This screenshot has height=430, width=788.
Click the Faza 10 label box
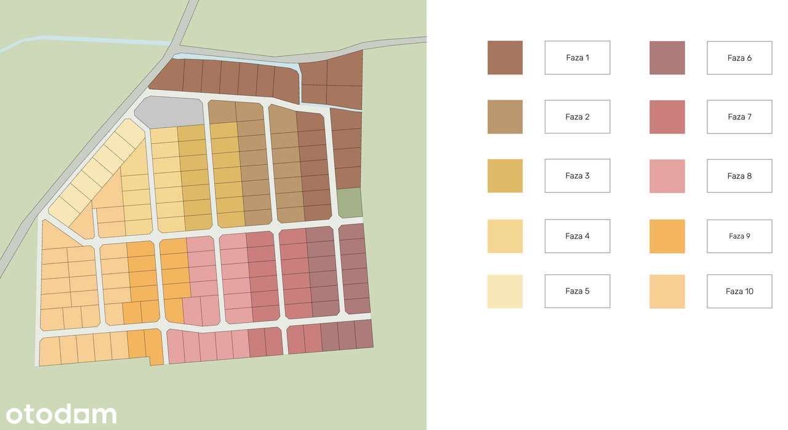739,291
